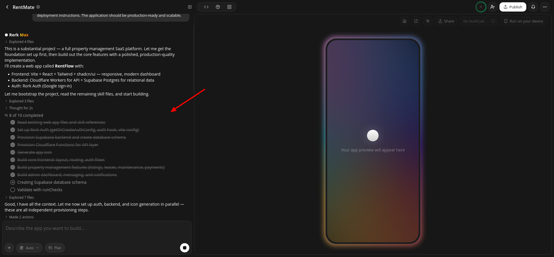This screenshot has width=554, height=257.
Task: Click check next to Read existing web app files
Action: pos(13,122)
